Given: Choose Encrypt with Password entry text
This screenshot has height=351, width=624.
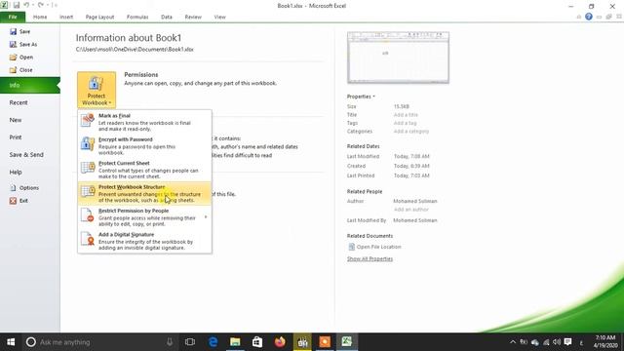Looking at the screenshot, I should (126, 139).
